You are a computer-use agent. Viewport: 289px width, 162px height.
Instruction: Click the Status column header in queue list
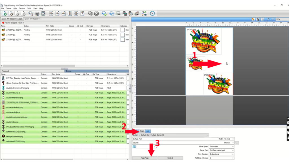pos(26,26)
